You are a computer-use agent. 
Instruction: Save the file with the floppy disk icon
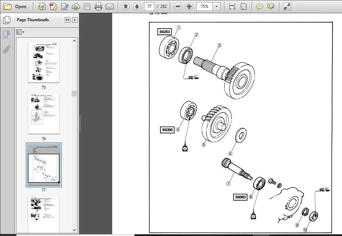coord(87,6)
